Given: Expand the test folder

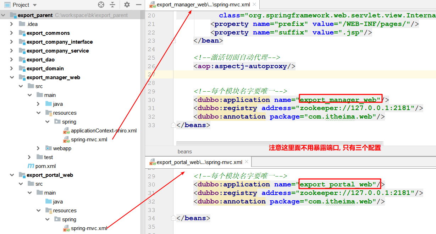Looking at the screenshot, I should pyautogui.click(x=30, y=157).
